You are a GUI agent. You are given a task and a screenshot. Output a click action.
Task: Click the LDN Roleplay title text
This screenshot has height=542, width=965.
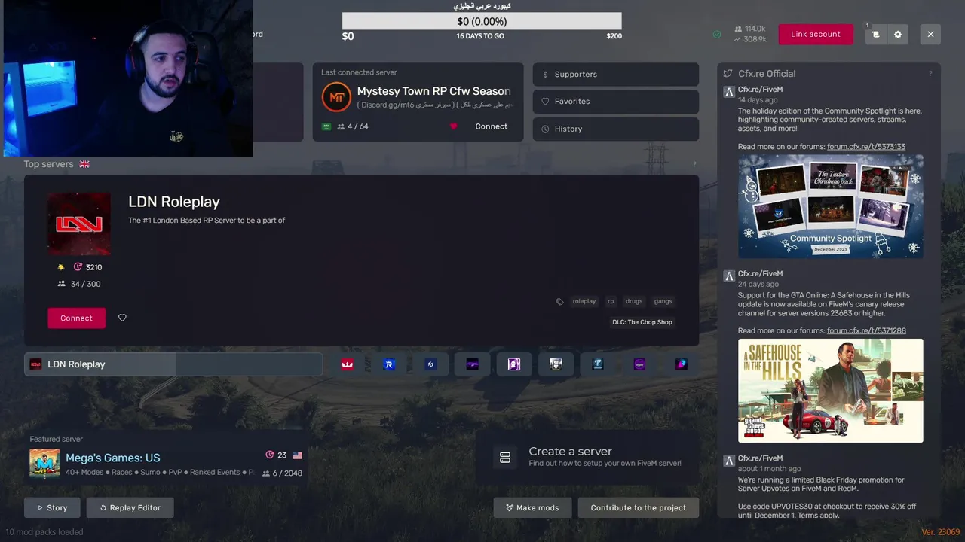174,202
